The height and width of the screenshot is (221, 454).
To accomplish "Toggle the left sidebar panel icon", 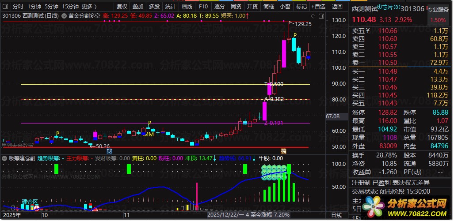I will (5, 6).
